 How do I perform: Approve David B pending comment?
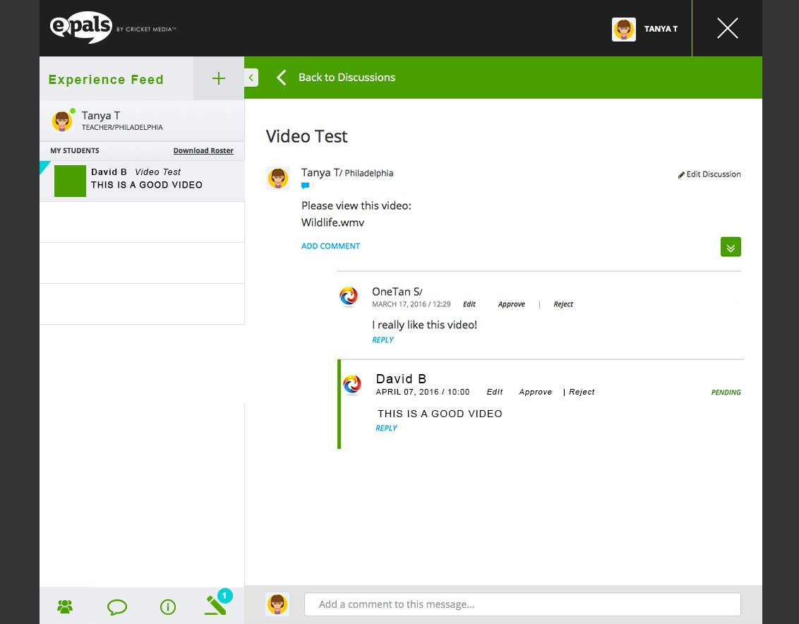(x=536, y=392)
